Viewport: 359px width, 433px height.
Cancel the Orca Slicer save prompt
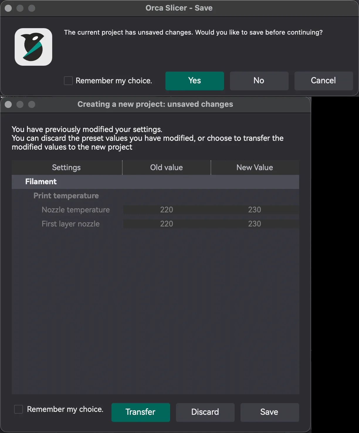(x=324, y=81)
